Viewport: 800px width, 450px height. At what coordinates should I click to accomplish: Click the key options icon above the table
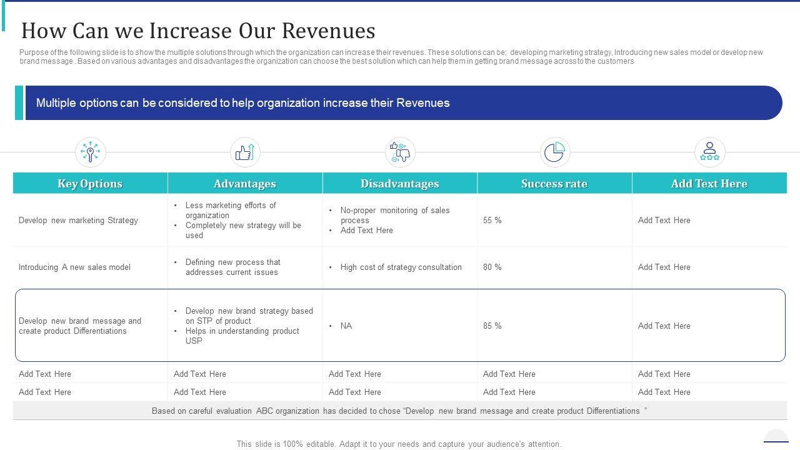tap(91, 152)
